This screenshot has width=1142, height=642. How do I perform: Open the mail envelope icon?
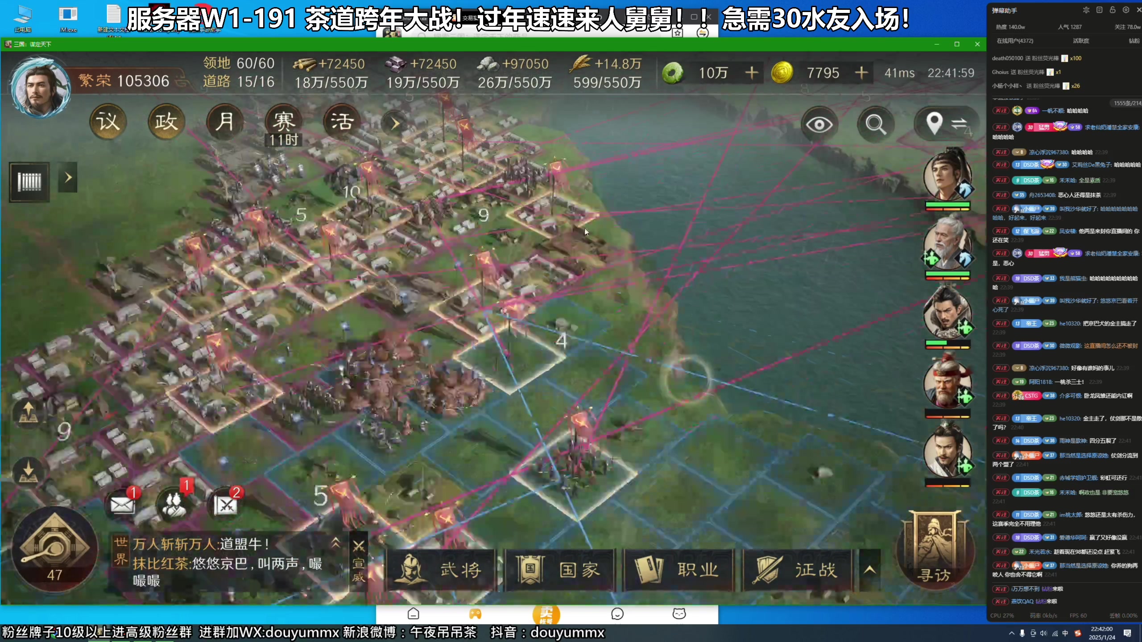pos(122,505)
